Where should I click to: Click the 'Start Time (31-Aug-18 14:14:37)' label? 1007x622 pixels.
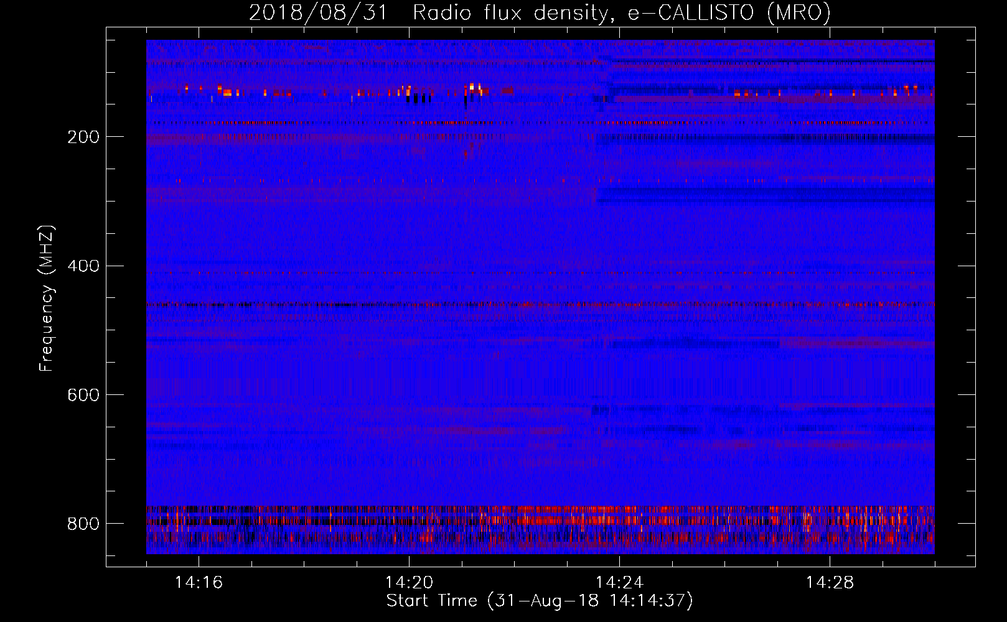(x=540, y=601)
